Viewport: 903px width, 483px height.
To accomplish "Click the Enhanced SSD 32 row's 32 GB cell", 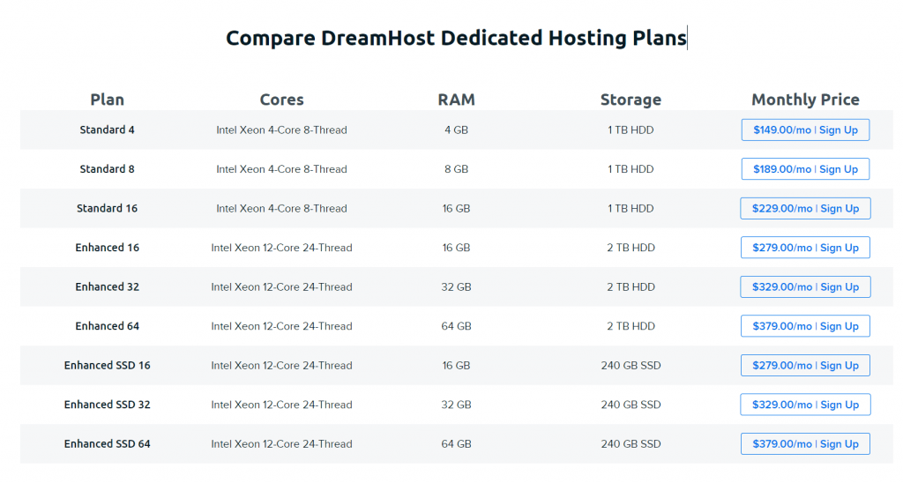I will 456,405.
